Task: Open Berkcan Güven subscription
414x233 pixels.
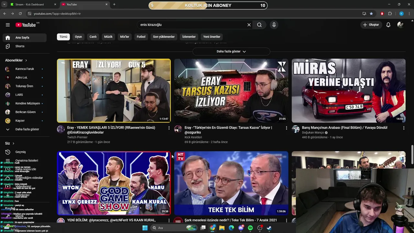Action: tap(25, 112)
